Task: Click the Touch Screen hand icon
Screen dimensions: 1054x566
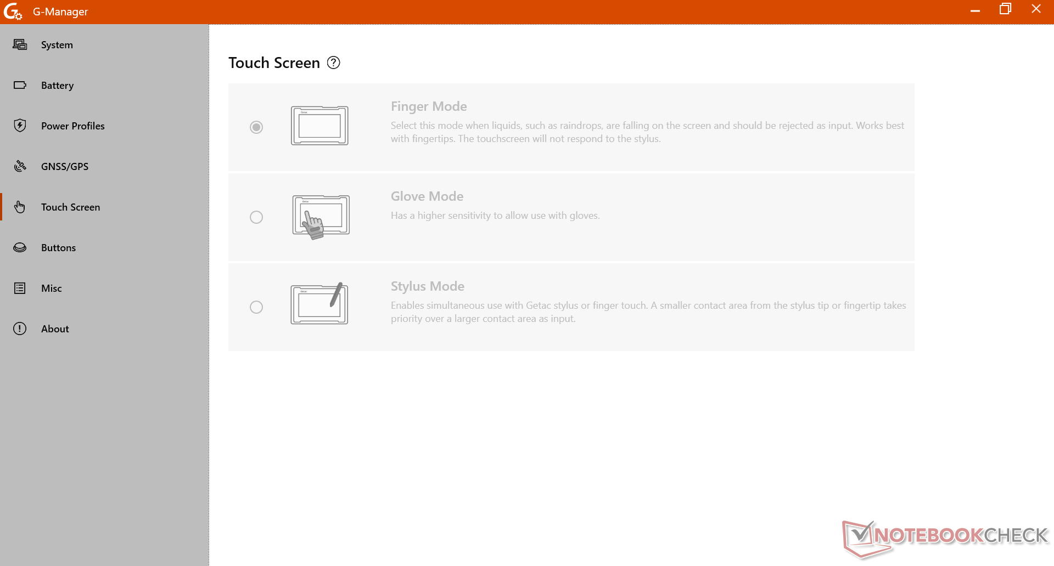Action: (x=20, y=207)
